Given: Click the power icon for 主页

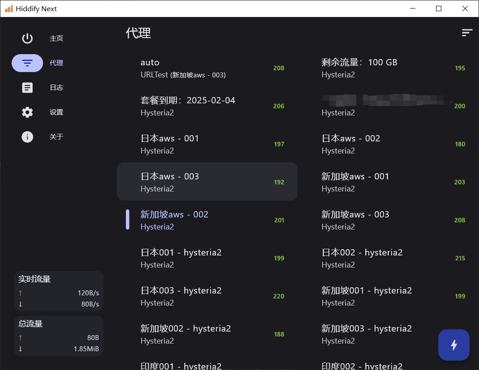Looking at the screenshot, I should (x=27, y=38).
